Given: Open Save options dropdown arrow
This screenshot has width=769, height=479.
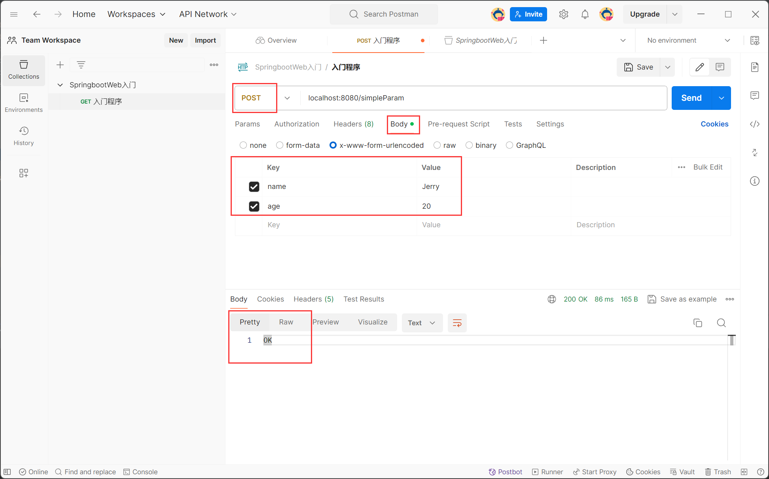Looking at the screenshot, I should (668, 67).
